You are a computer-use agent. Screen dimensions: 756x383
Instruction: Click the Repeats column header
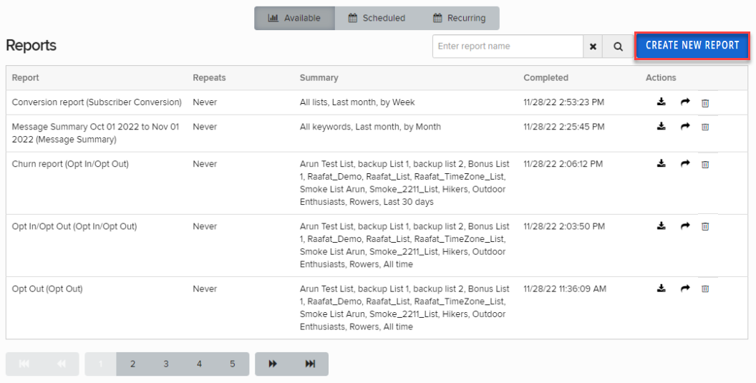209,77
